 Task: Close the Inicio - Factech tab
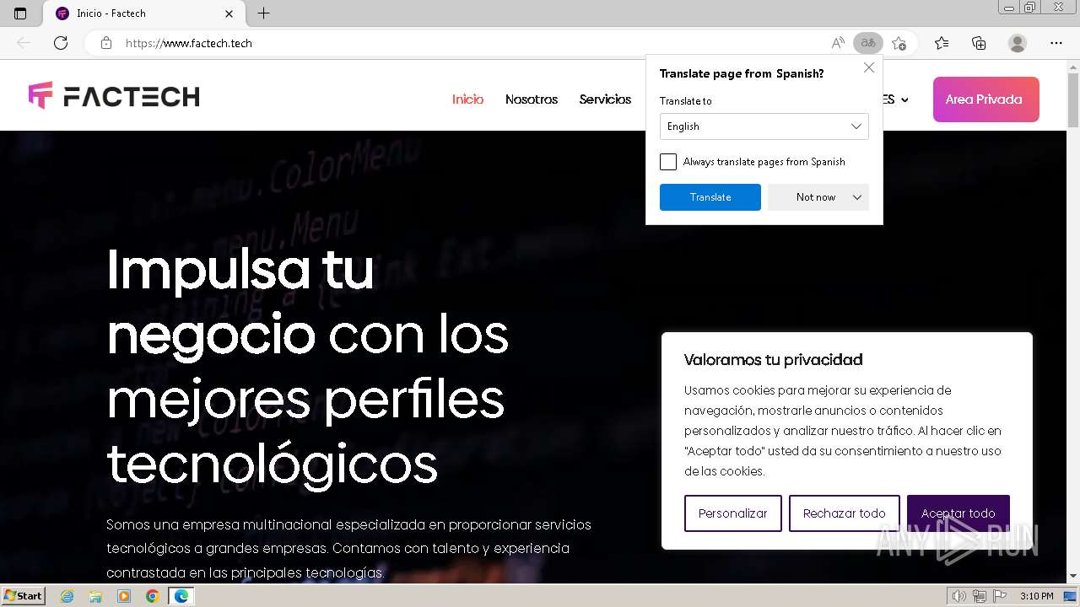[x=229, y=13]
